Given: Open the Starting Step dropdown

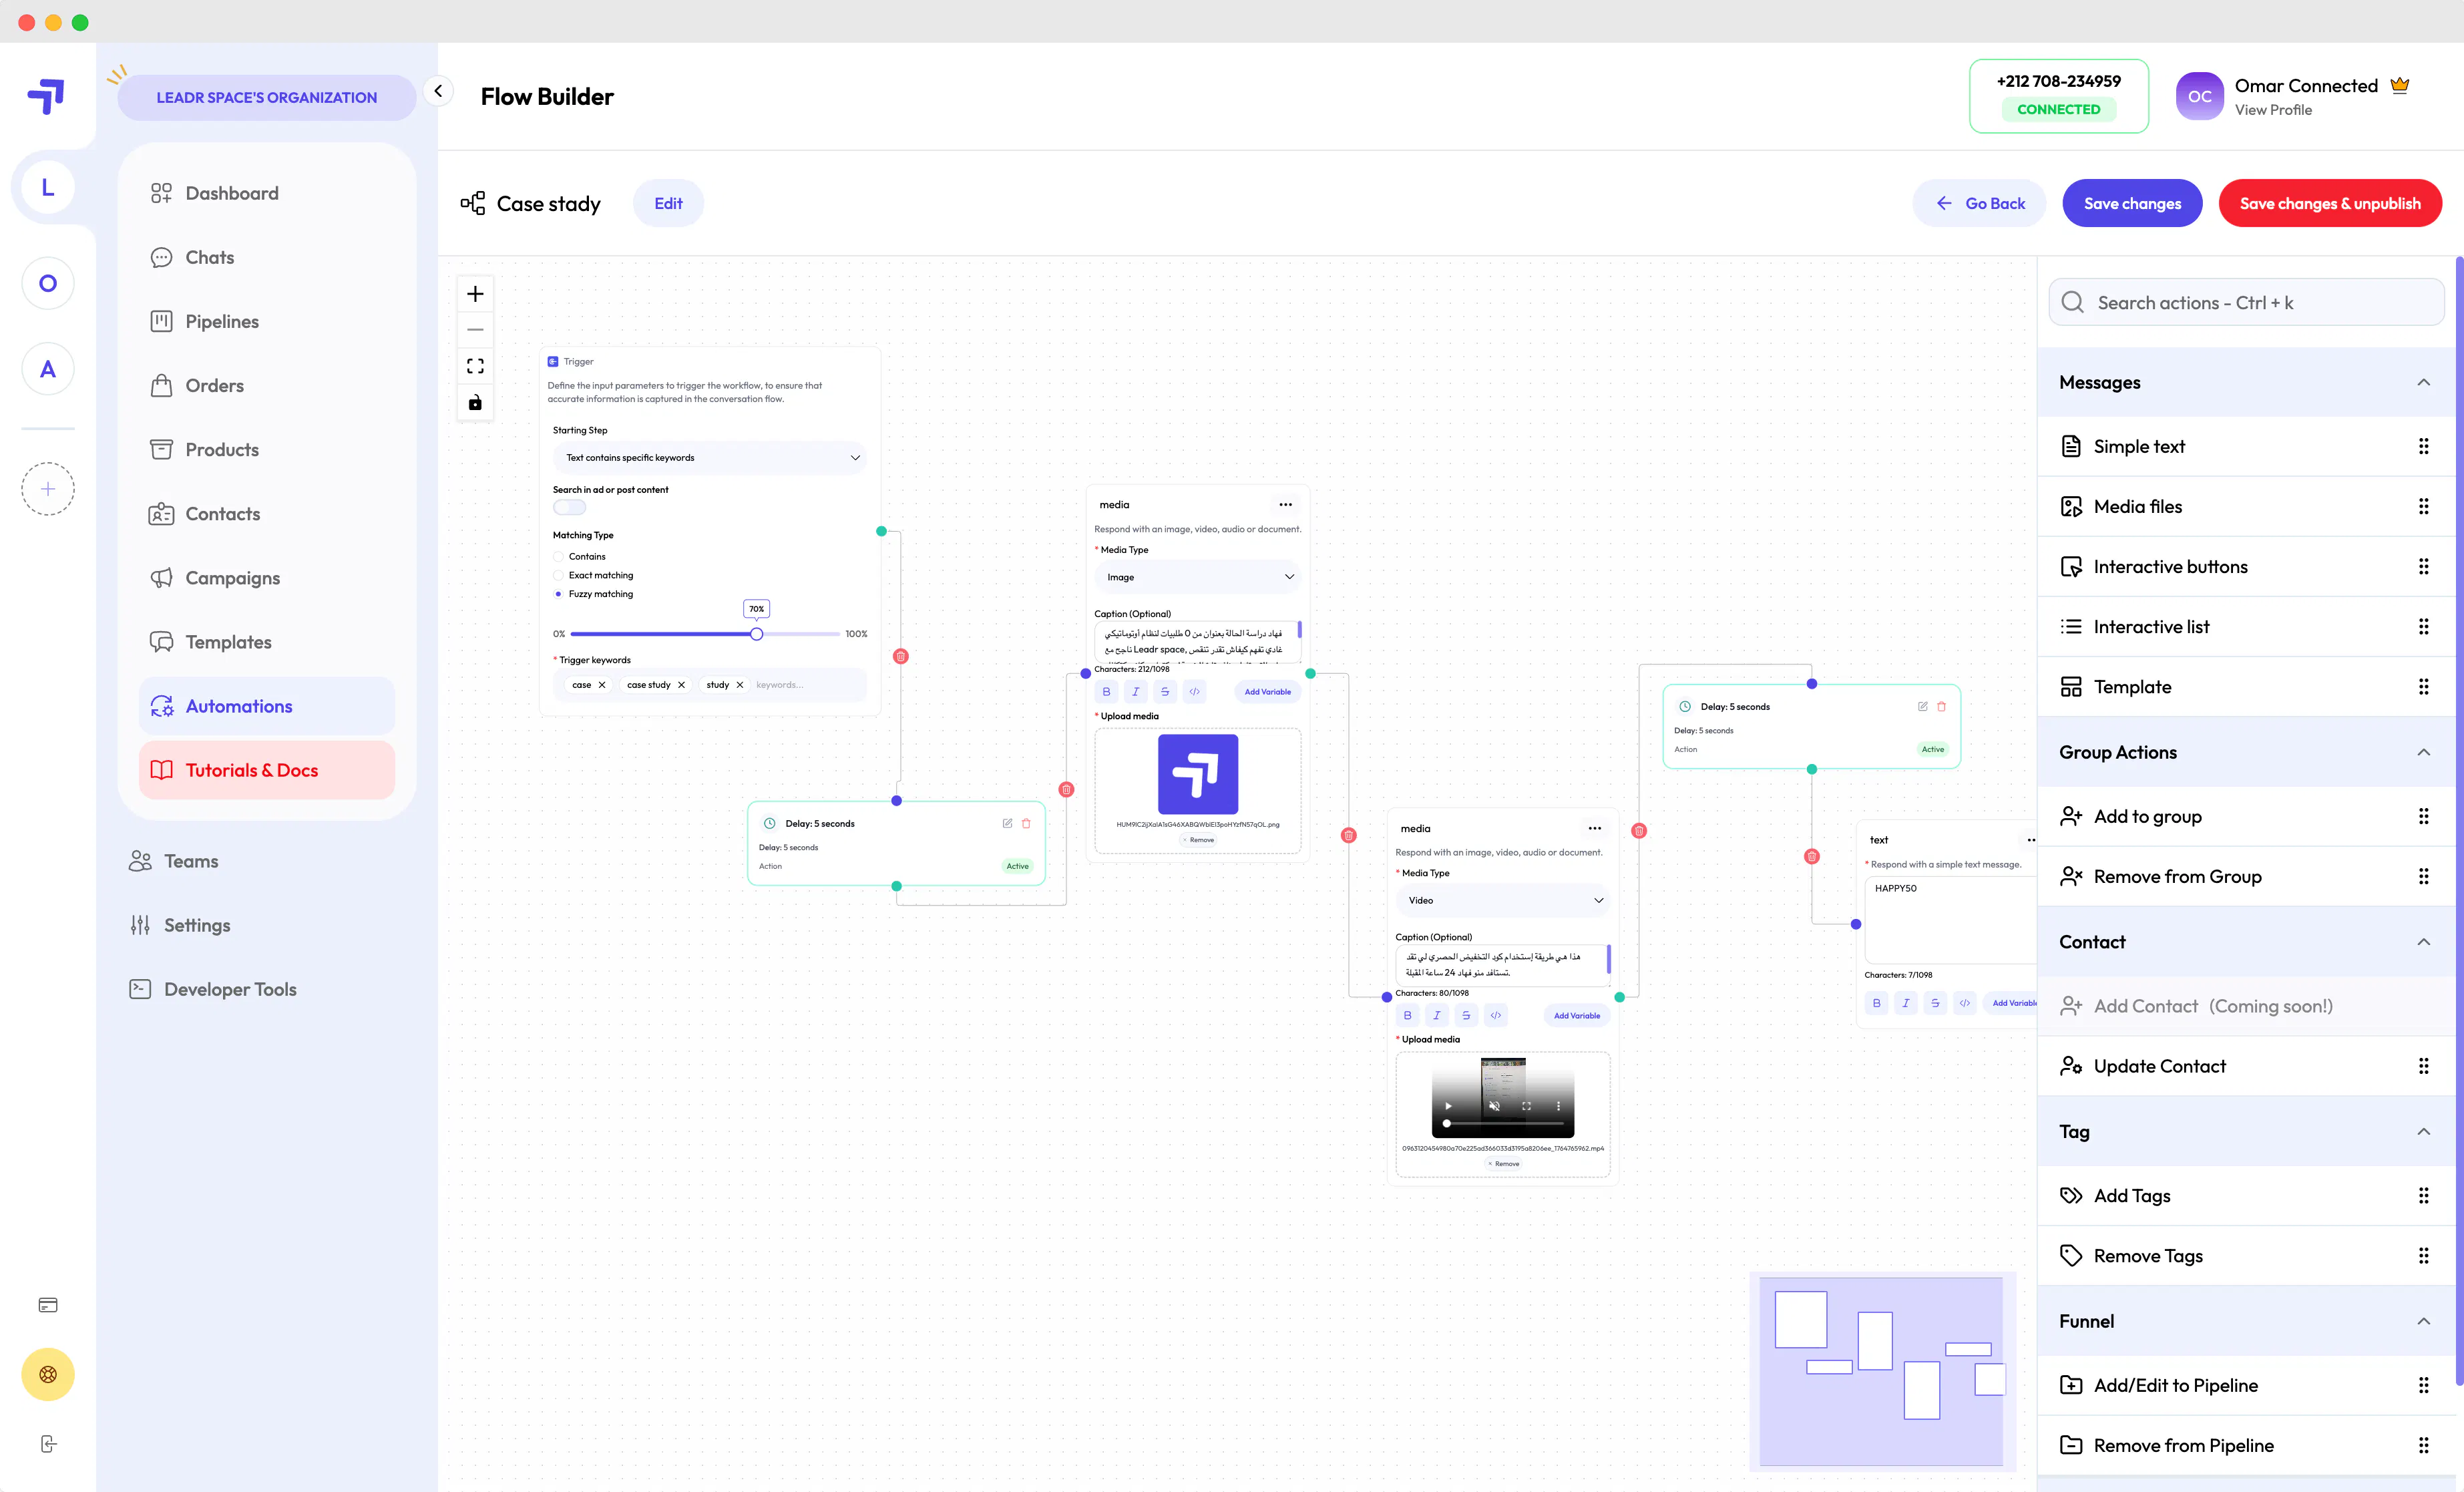Looking at the screenshot, I should [710, 458].
